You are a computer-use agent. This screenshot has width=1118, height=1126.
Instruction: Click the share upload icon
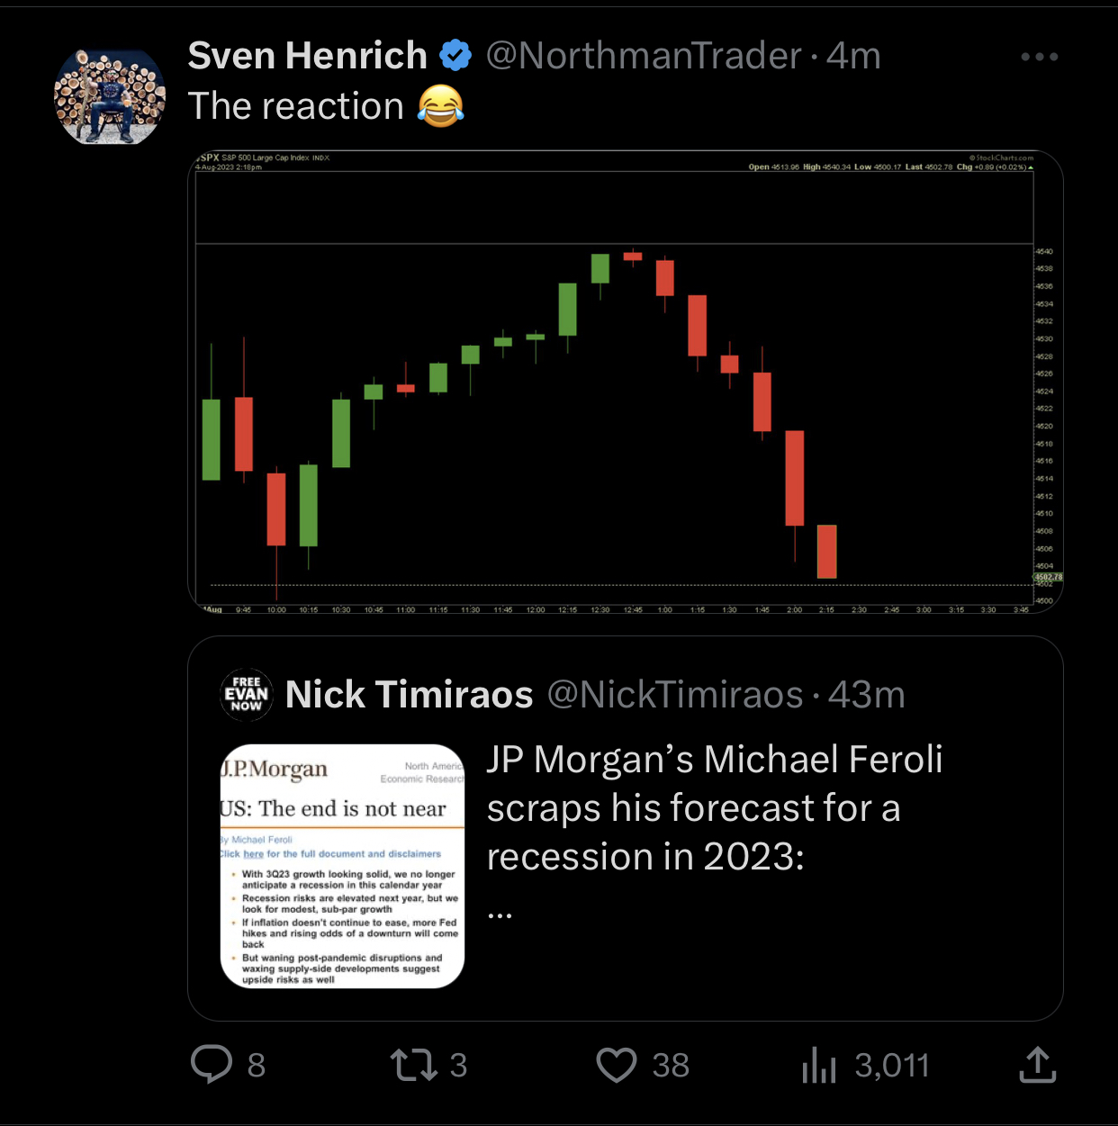point(1037,1065)
